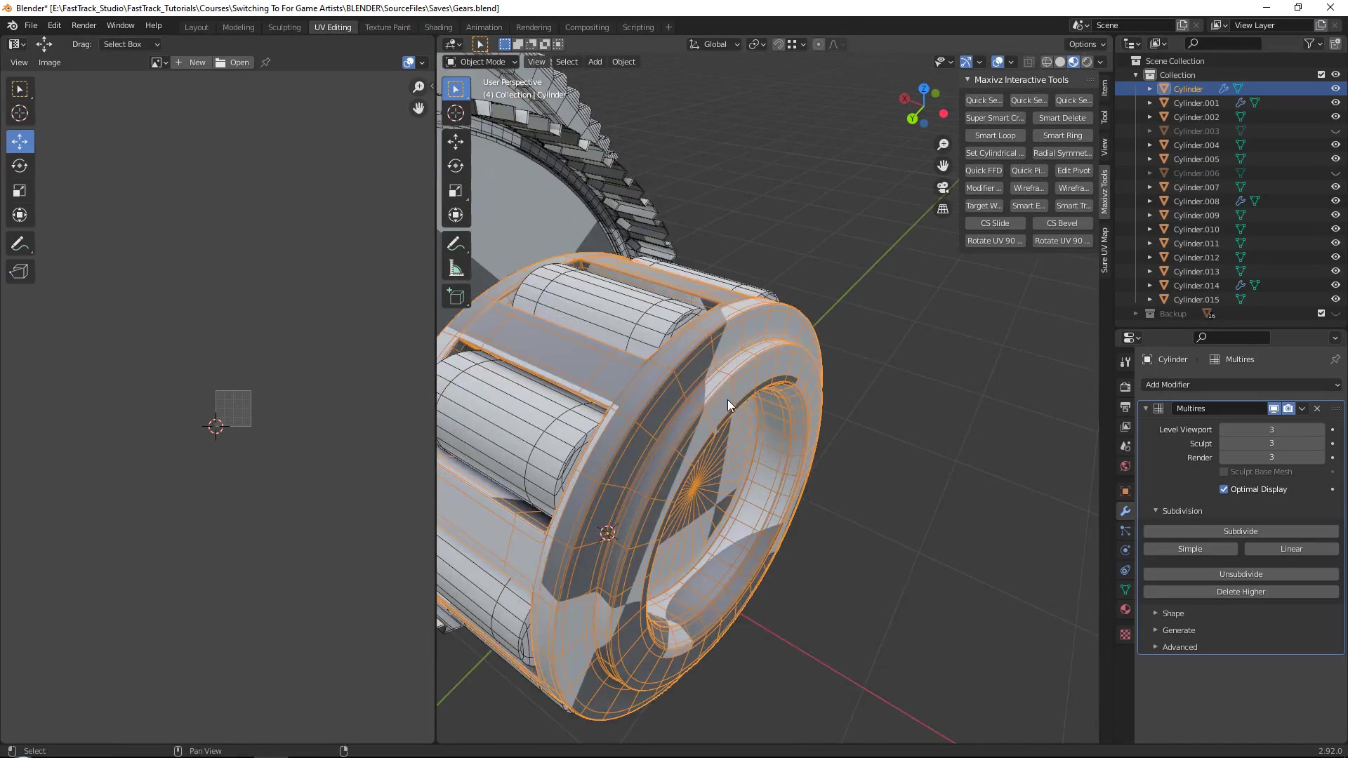Select the Cursor tool in UV editor
Viewport: 1348px width, 758px height.
pyautogui.click(x=20, y=114)
